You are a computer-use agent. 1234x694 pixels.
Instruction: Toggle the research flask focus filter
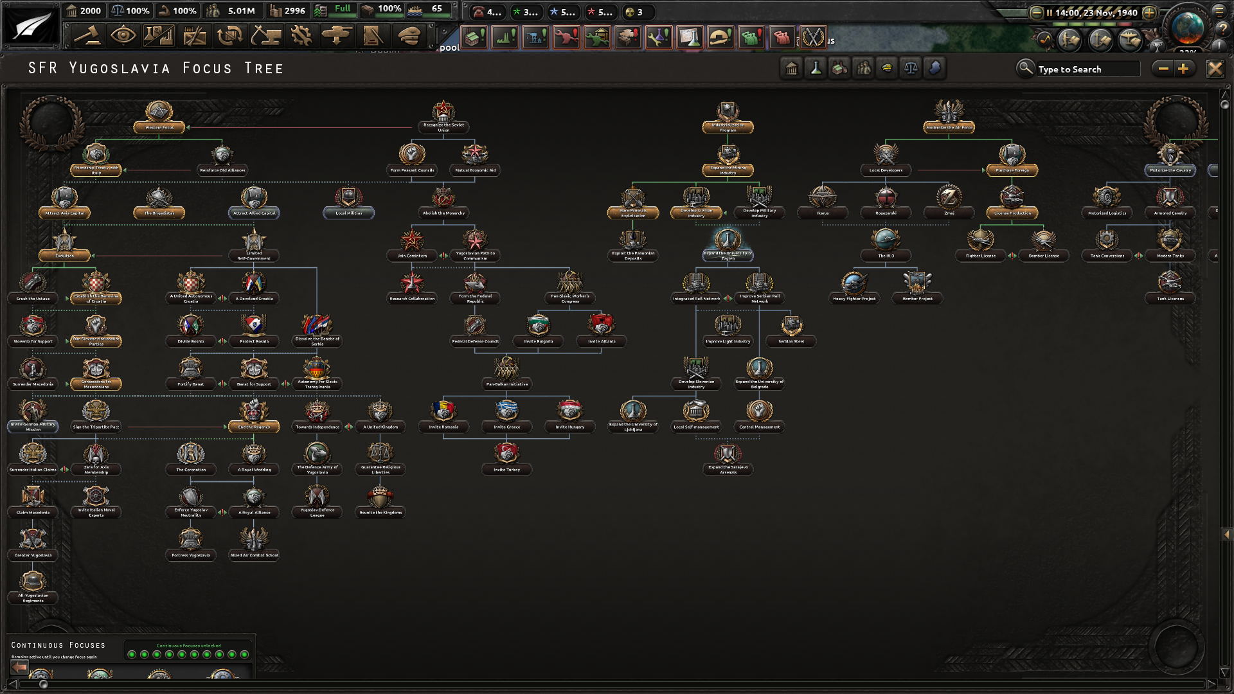point(816,68)
